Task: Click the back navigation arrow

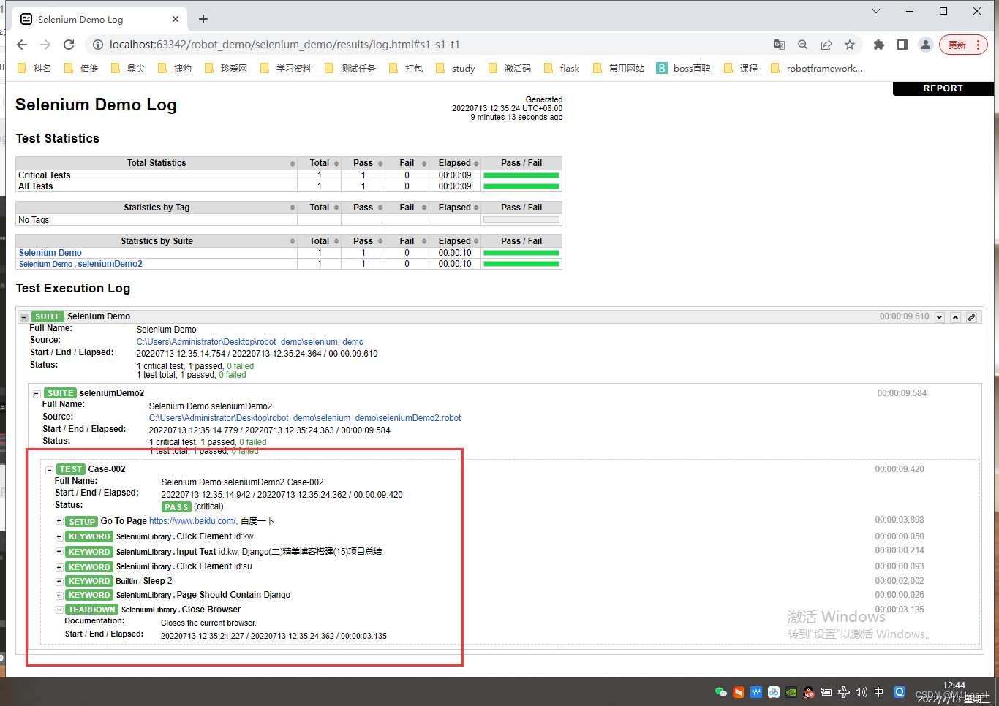Action: coord(22,45)
